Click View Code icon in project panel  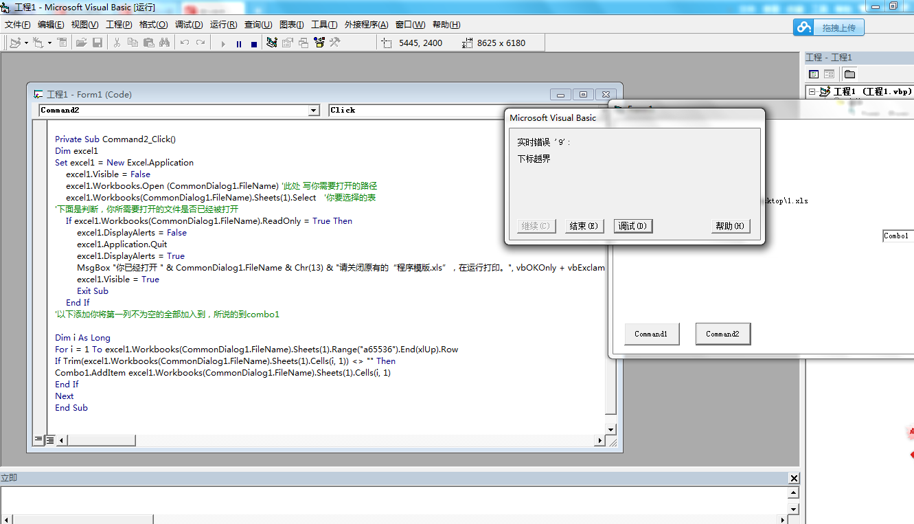click(x=814, y=74)
